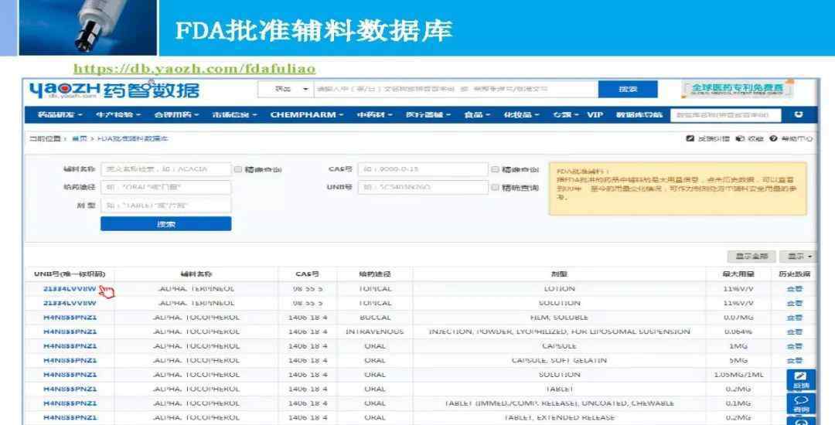Open UNII code link in TABLET, EXTENDED RELEASE row
The image size is (835, 425).
70,417
